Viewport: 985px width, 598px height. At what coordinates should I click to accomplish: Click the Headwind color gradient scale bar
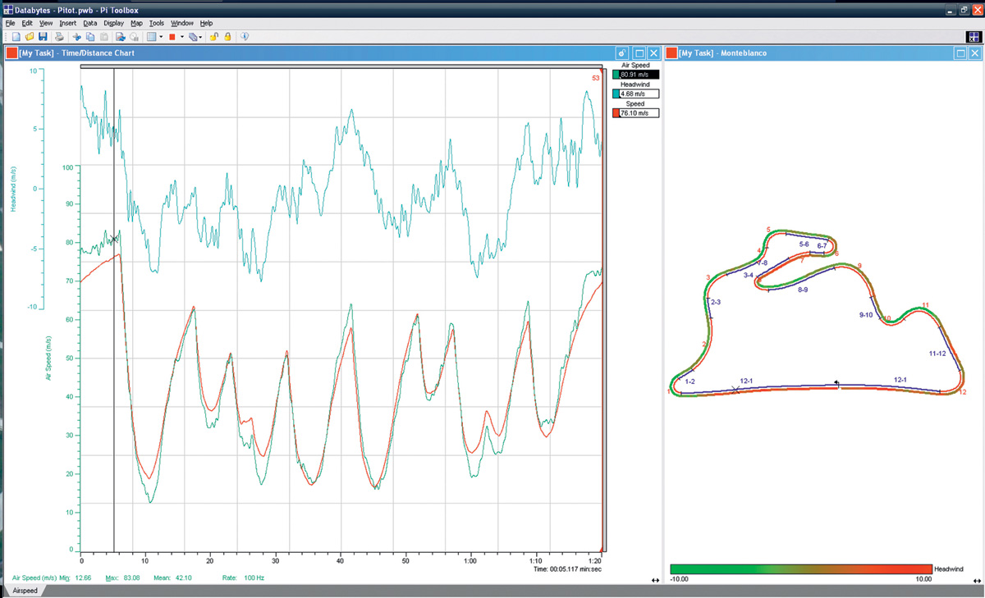[x=800, y=568]
